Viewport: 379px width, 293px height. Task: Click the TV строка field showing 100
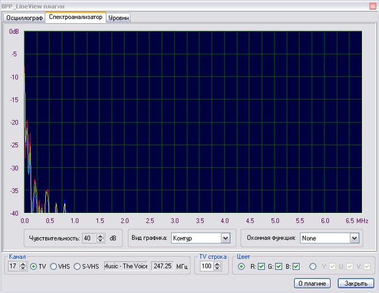[x=207, y=266]
